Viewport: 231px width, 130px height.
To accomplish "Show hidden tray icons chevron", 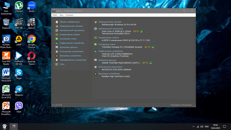I will 193,127.
